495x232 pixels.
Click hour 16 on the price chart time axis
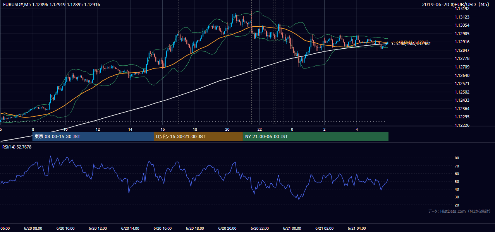163,130
